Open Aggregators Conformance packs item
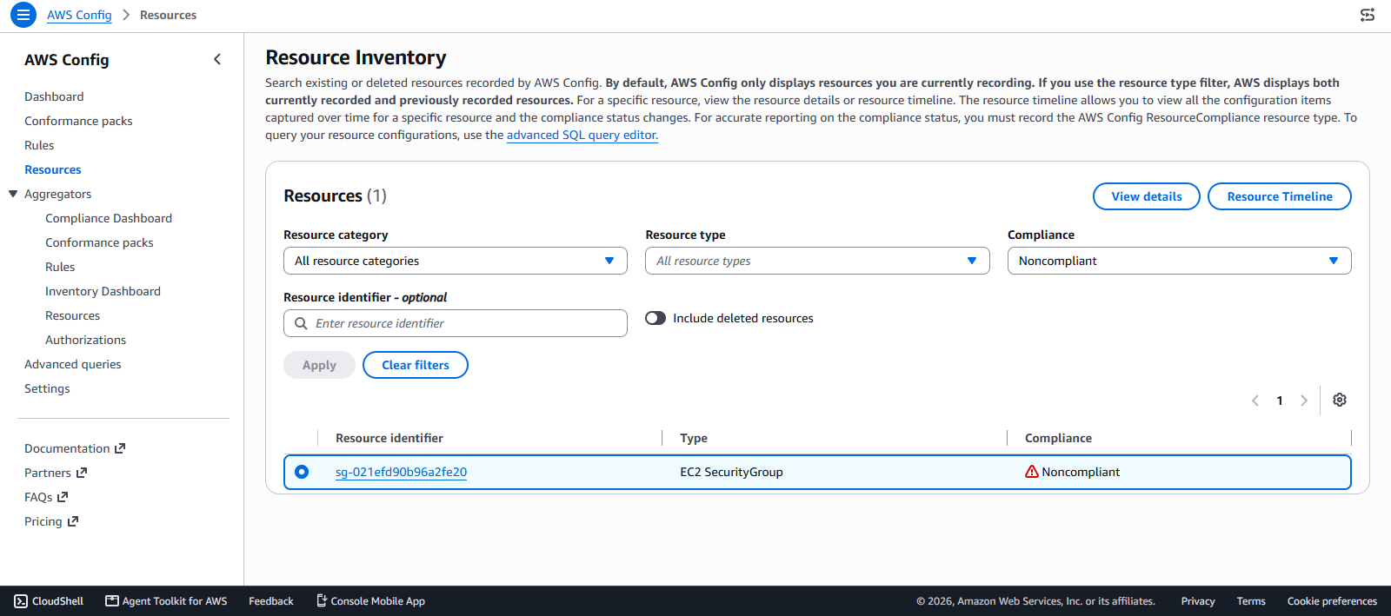This screenshot has width=1391, height=616. pos(99,242)
